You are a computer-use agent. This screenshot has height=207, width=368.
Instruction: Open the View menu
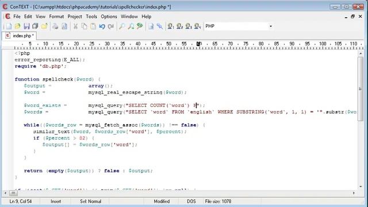pos(41,17)
